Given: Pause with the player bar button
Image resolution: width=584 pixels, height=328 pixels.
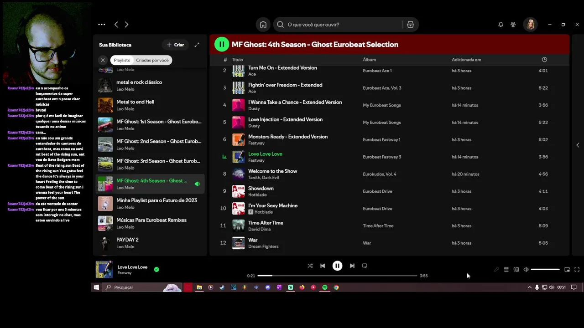Looking at the screenshot, I should tap(337, 266).
